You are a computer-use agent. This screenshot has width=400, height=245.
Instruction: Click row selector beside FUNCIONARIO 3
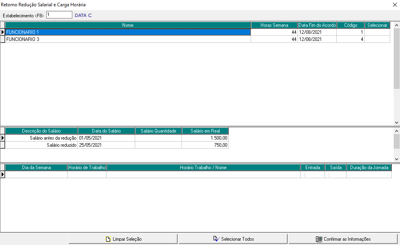2,39
